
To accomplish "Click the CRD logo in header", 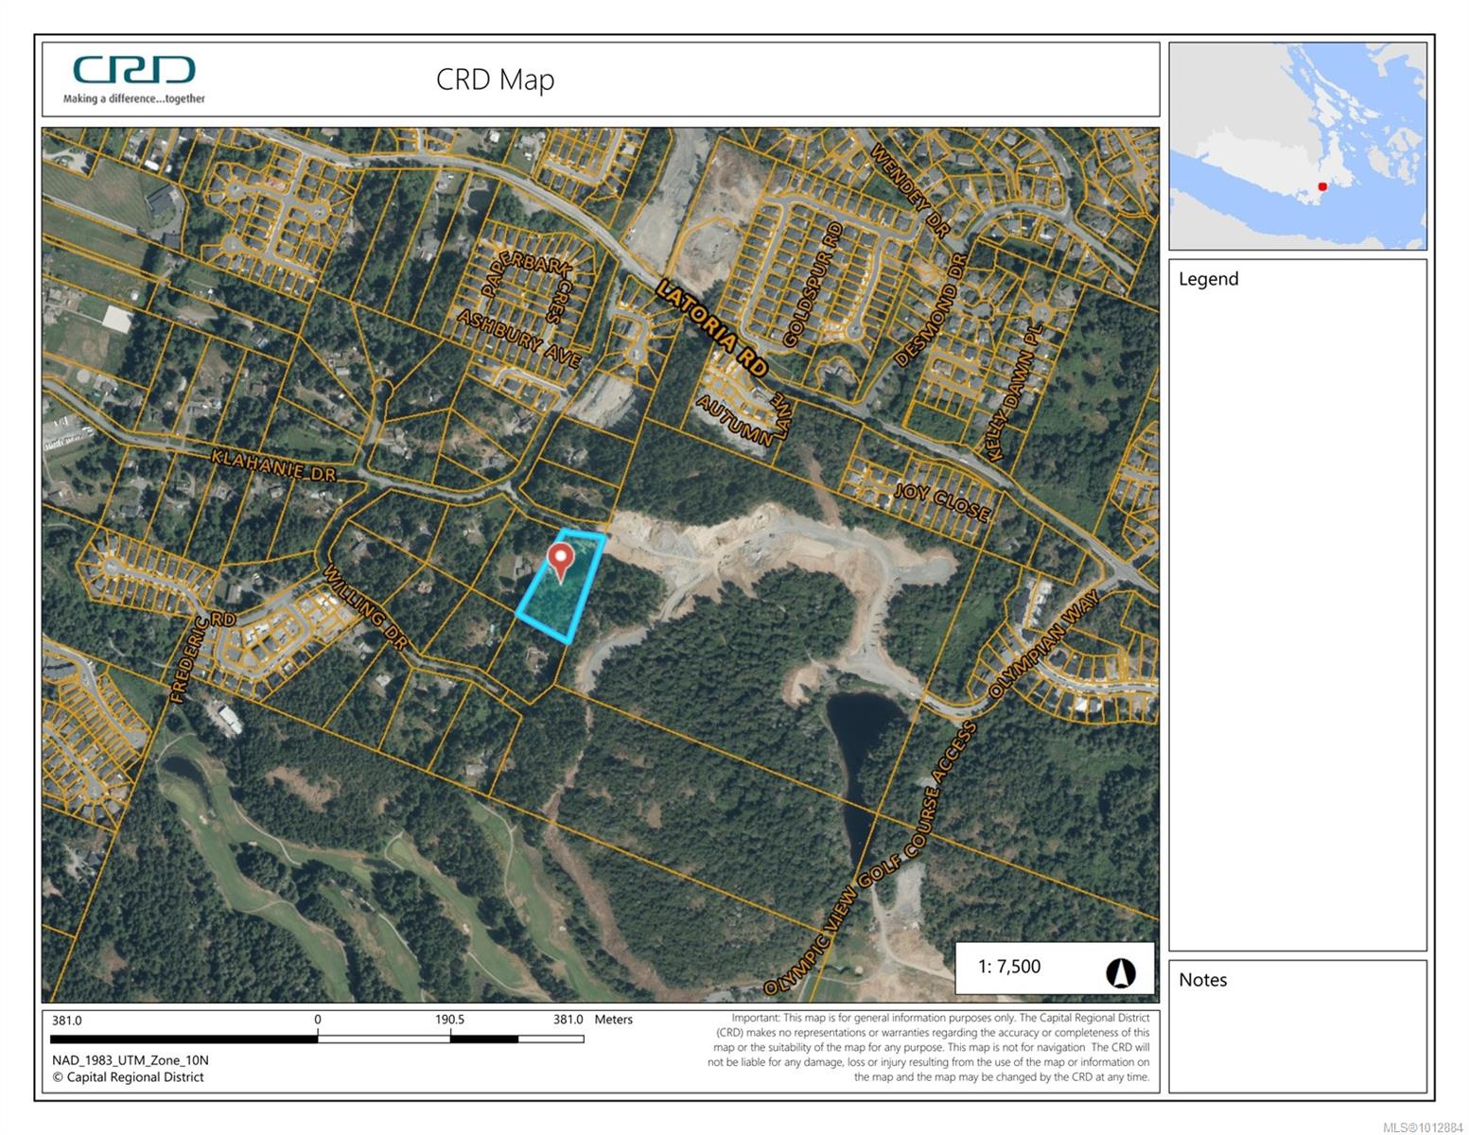I will (x=134, y=79).
